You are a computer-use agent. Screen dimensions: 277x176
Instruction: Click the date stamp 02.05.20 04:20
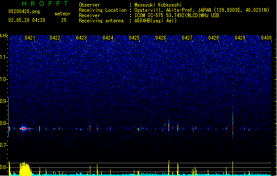click(27, 20)
